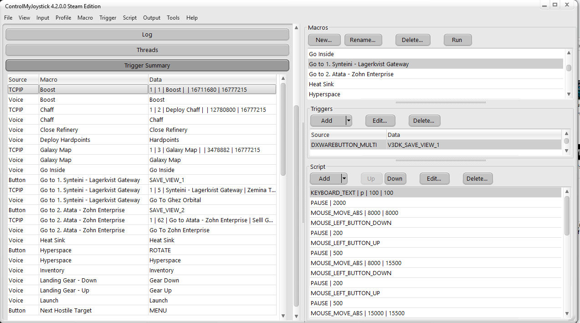
Task: Open the Script Add dropdown arrow
Action: point(344,179)
